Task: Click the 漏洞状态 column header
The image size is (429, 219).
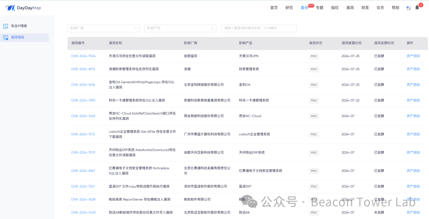Action: pos(316,43)
